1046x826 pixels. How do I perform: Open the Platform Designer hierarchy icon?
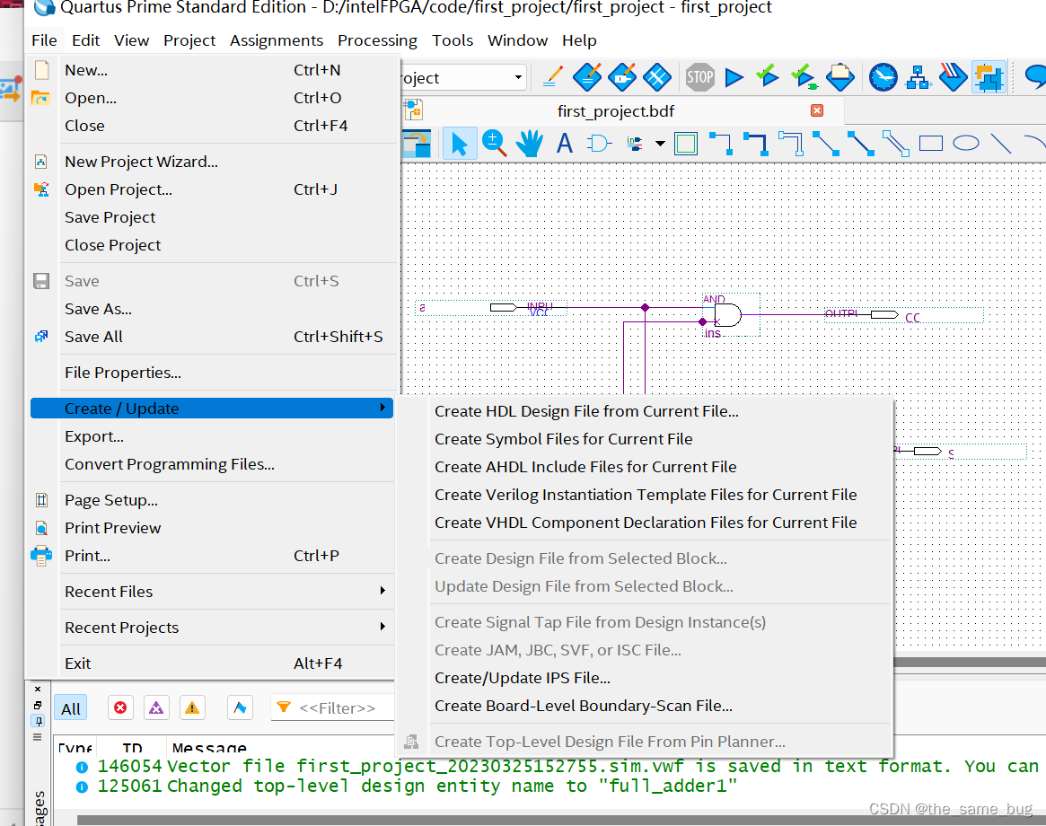coord(919,77)
